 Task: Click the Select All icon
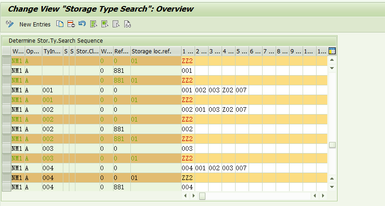coord(94,24)
